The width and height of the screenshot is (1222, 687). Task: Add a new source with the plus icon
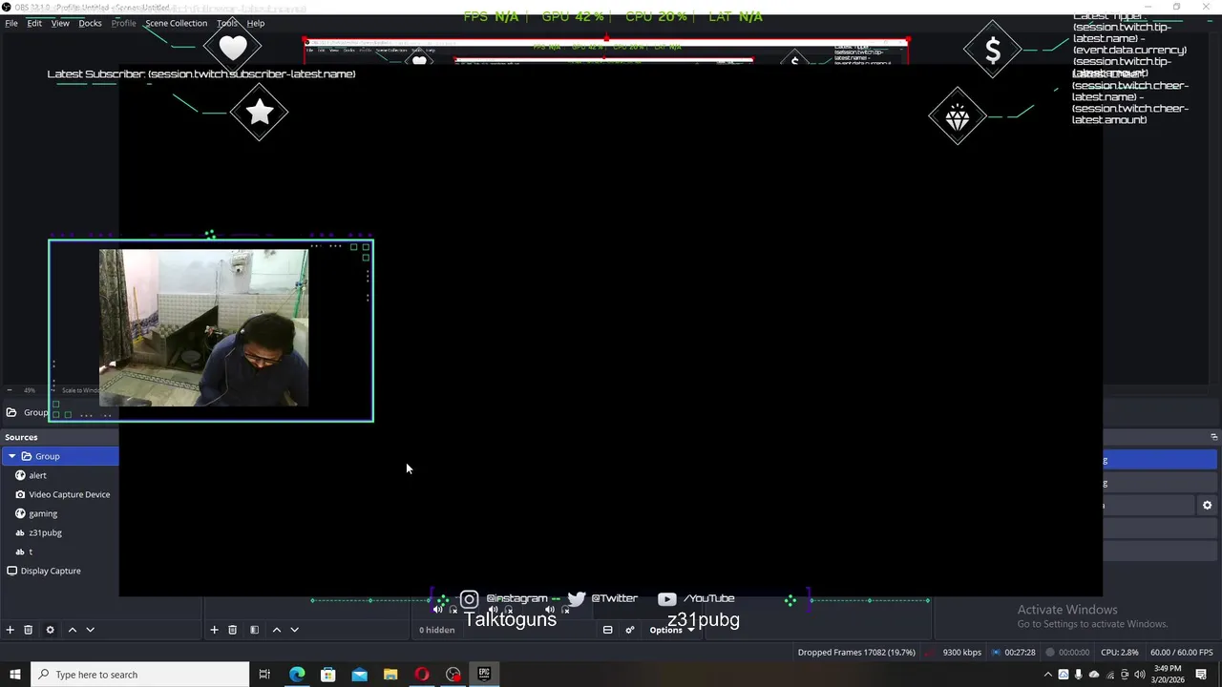[x=11, y=630]
